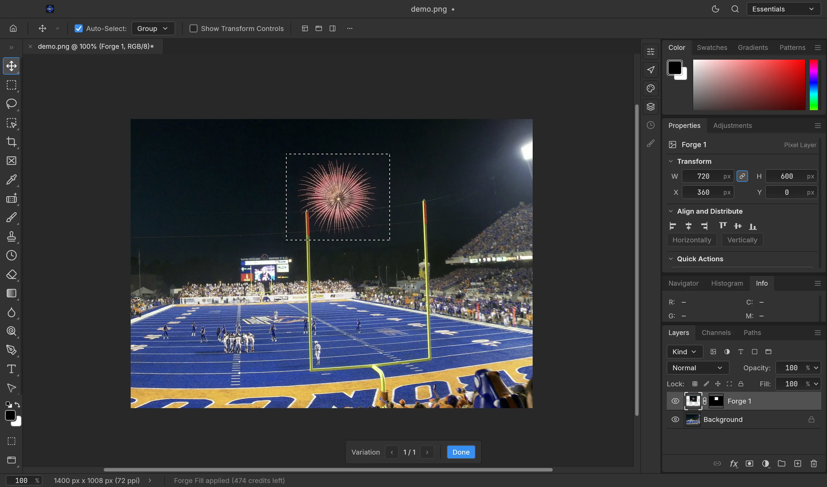Select the Eyedropper tool
Viewport: 827px width, 487px height.
pyautogui.click(x=11, y=180)
